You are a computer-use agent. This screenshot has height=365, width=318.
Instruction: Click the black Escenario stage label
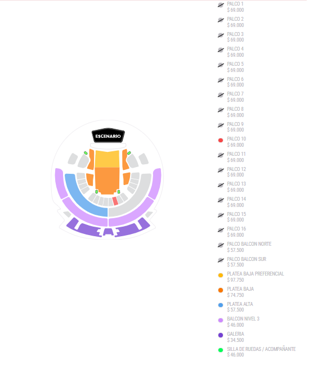[108, 136]
